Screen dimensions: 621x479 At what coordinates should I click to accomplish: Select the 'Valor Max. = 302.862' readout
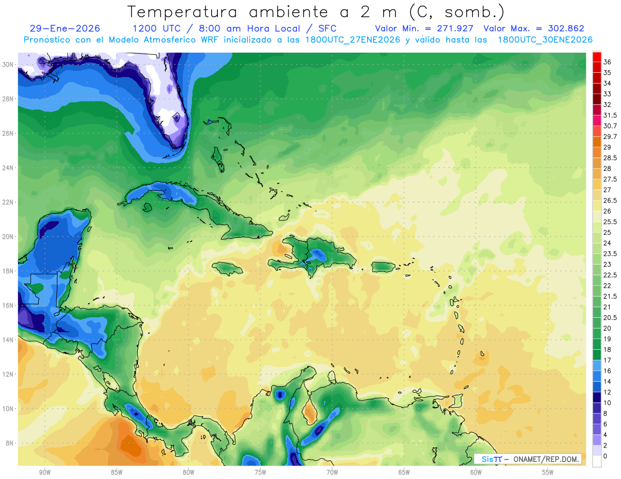(534, 28)
